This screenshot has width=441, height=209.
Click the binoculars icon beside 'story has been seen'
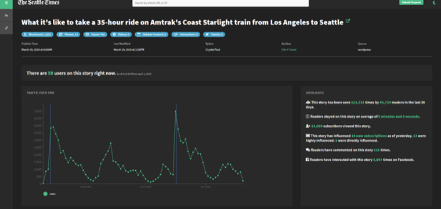pyautogui.click(x=308, y=102)
